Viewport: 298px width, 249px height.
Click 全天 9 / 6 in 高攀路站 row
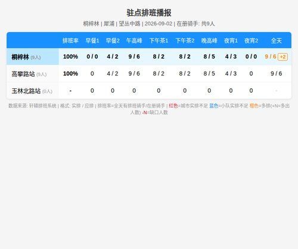tap(277, 73)
